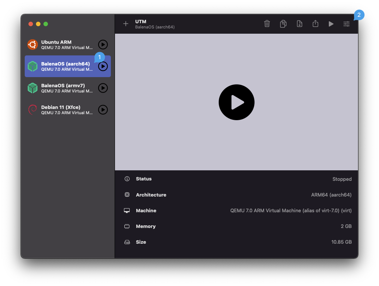The width and height of the screenshot is (379, 286).
Task: Click the Status label
Action: point(143,179)
